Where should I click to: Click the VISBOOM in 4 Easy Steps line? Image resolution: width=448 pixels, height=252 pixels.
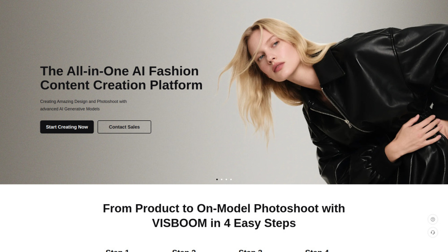click(x=224, y=223)
